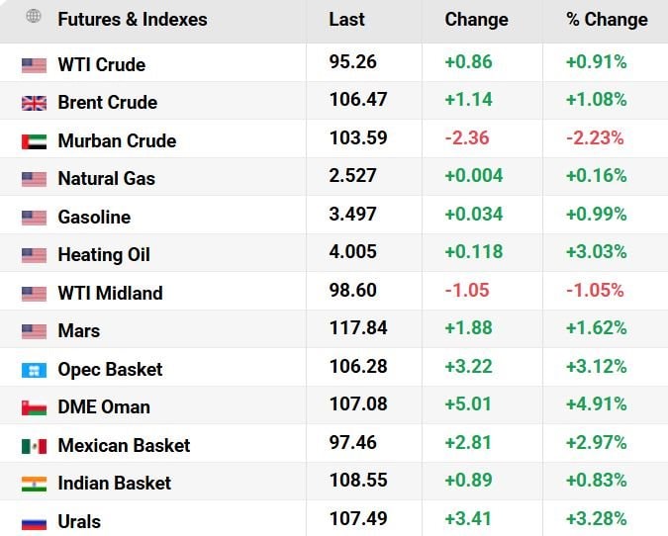668x536 pixels.
Task: Click the globe icon in header
Action: click(34, 17)
